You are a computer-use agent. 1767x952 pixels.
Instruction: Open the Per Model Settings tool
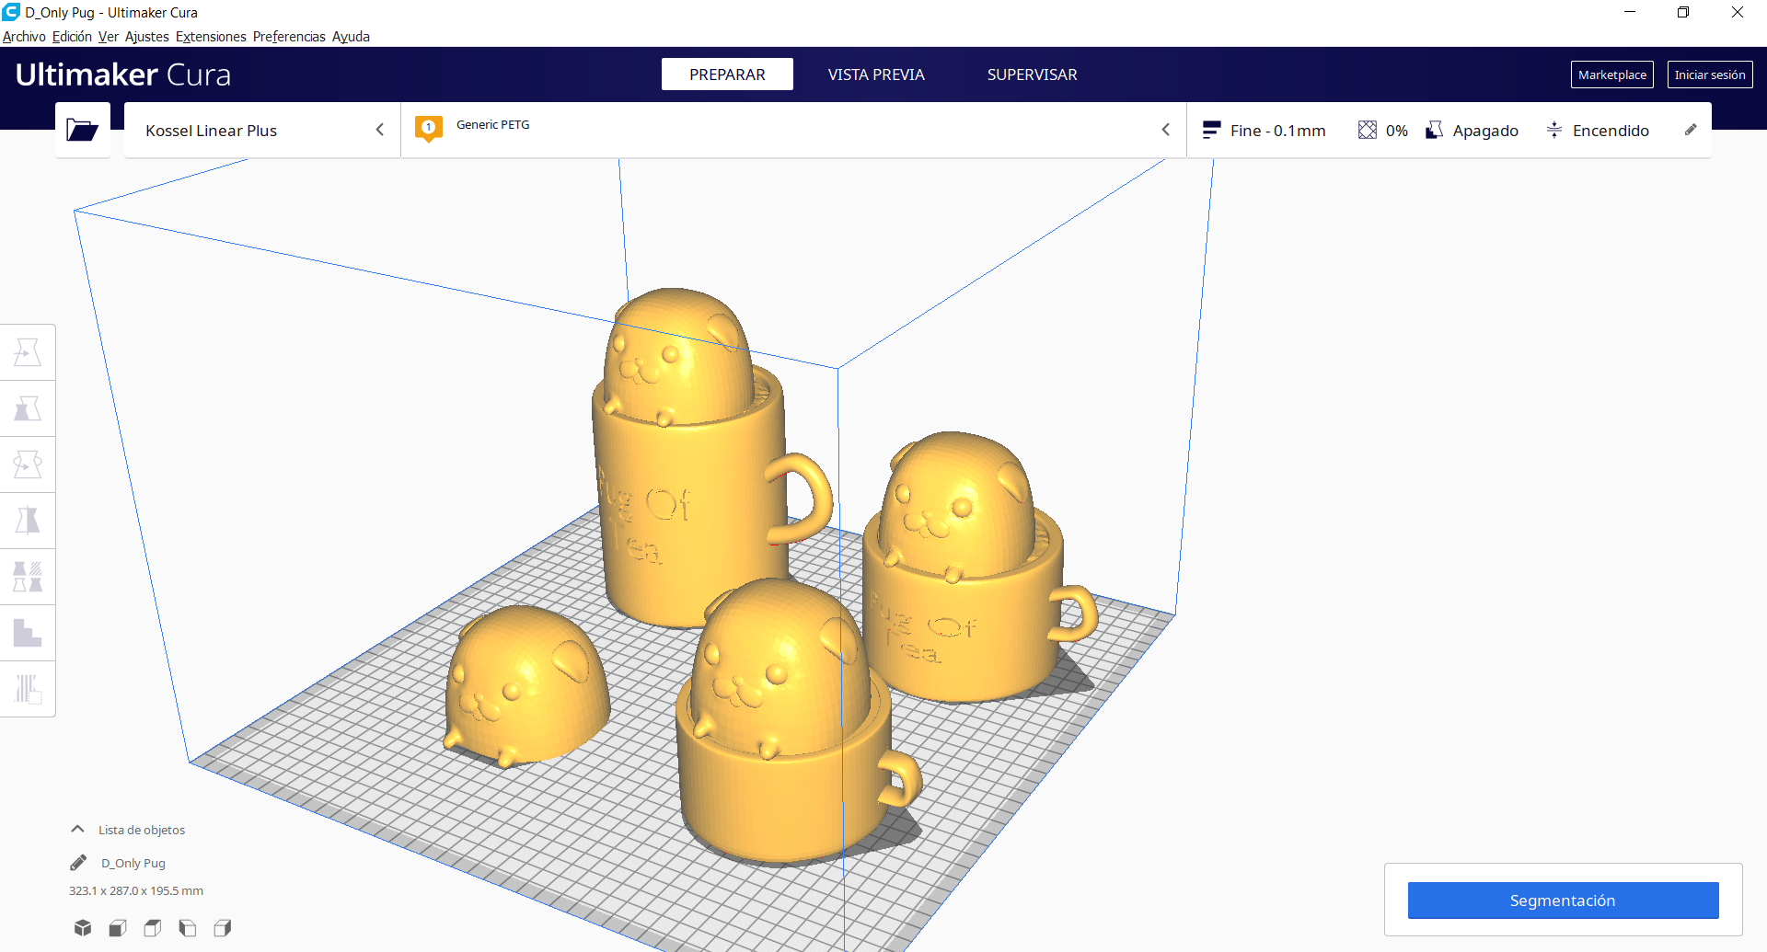tap(28, 577)
